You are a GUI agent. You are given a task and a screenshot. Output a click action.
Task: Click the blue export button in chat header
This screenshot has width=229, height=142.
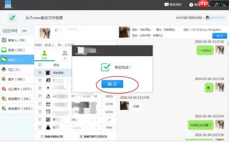[220, 36]
